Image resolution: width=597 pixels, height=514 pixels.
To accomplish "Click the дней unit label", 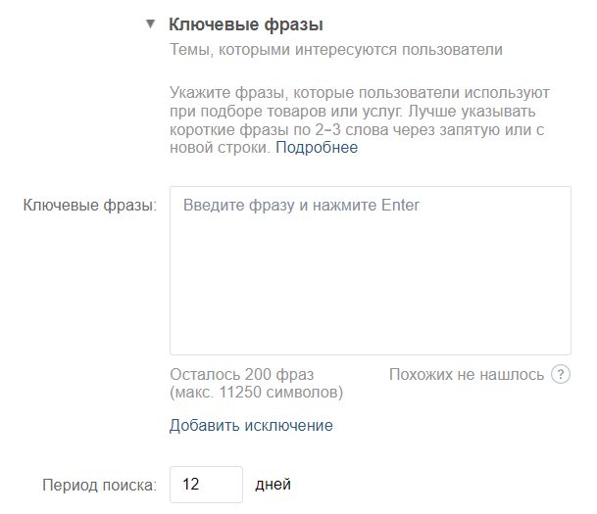I will pyautogui.click(x=273, y=484).
